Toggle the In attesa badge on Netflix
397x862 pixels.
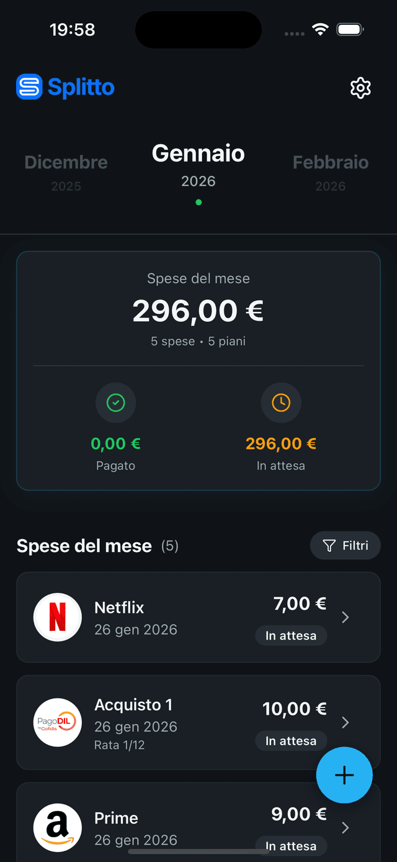point(291,635)
